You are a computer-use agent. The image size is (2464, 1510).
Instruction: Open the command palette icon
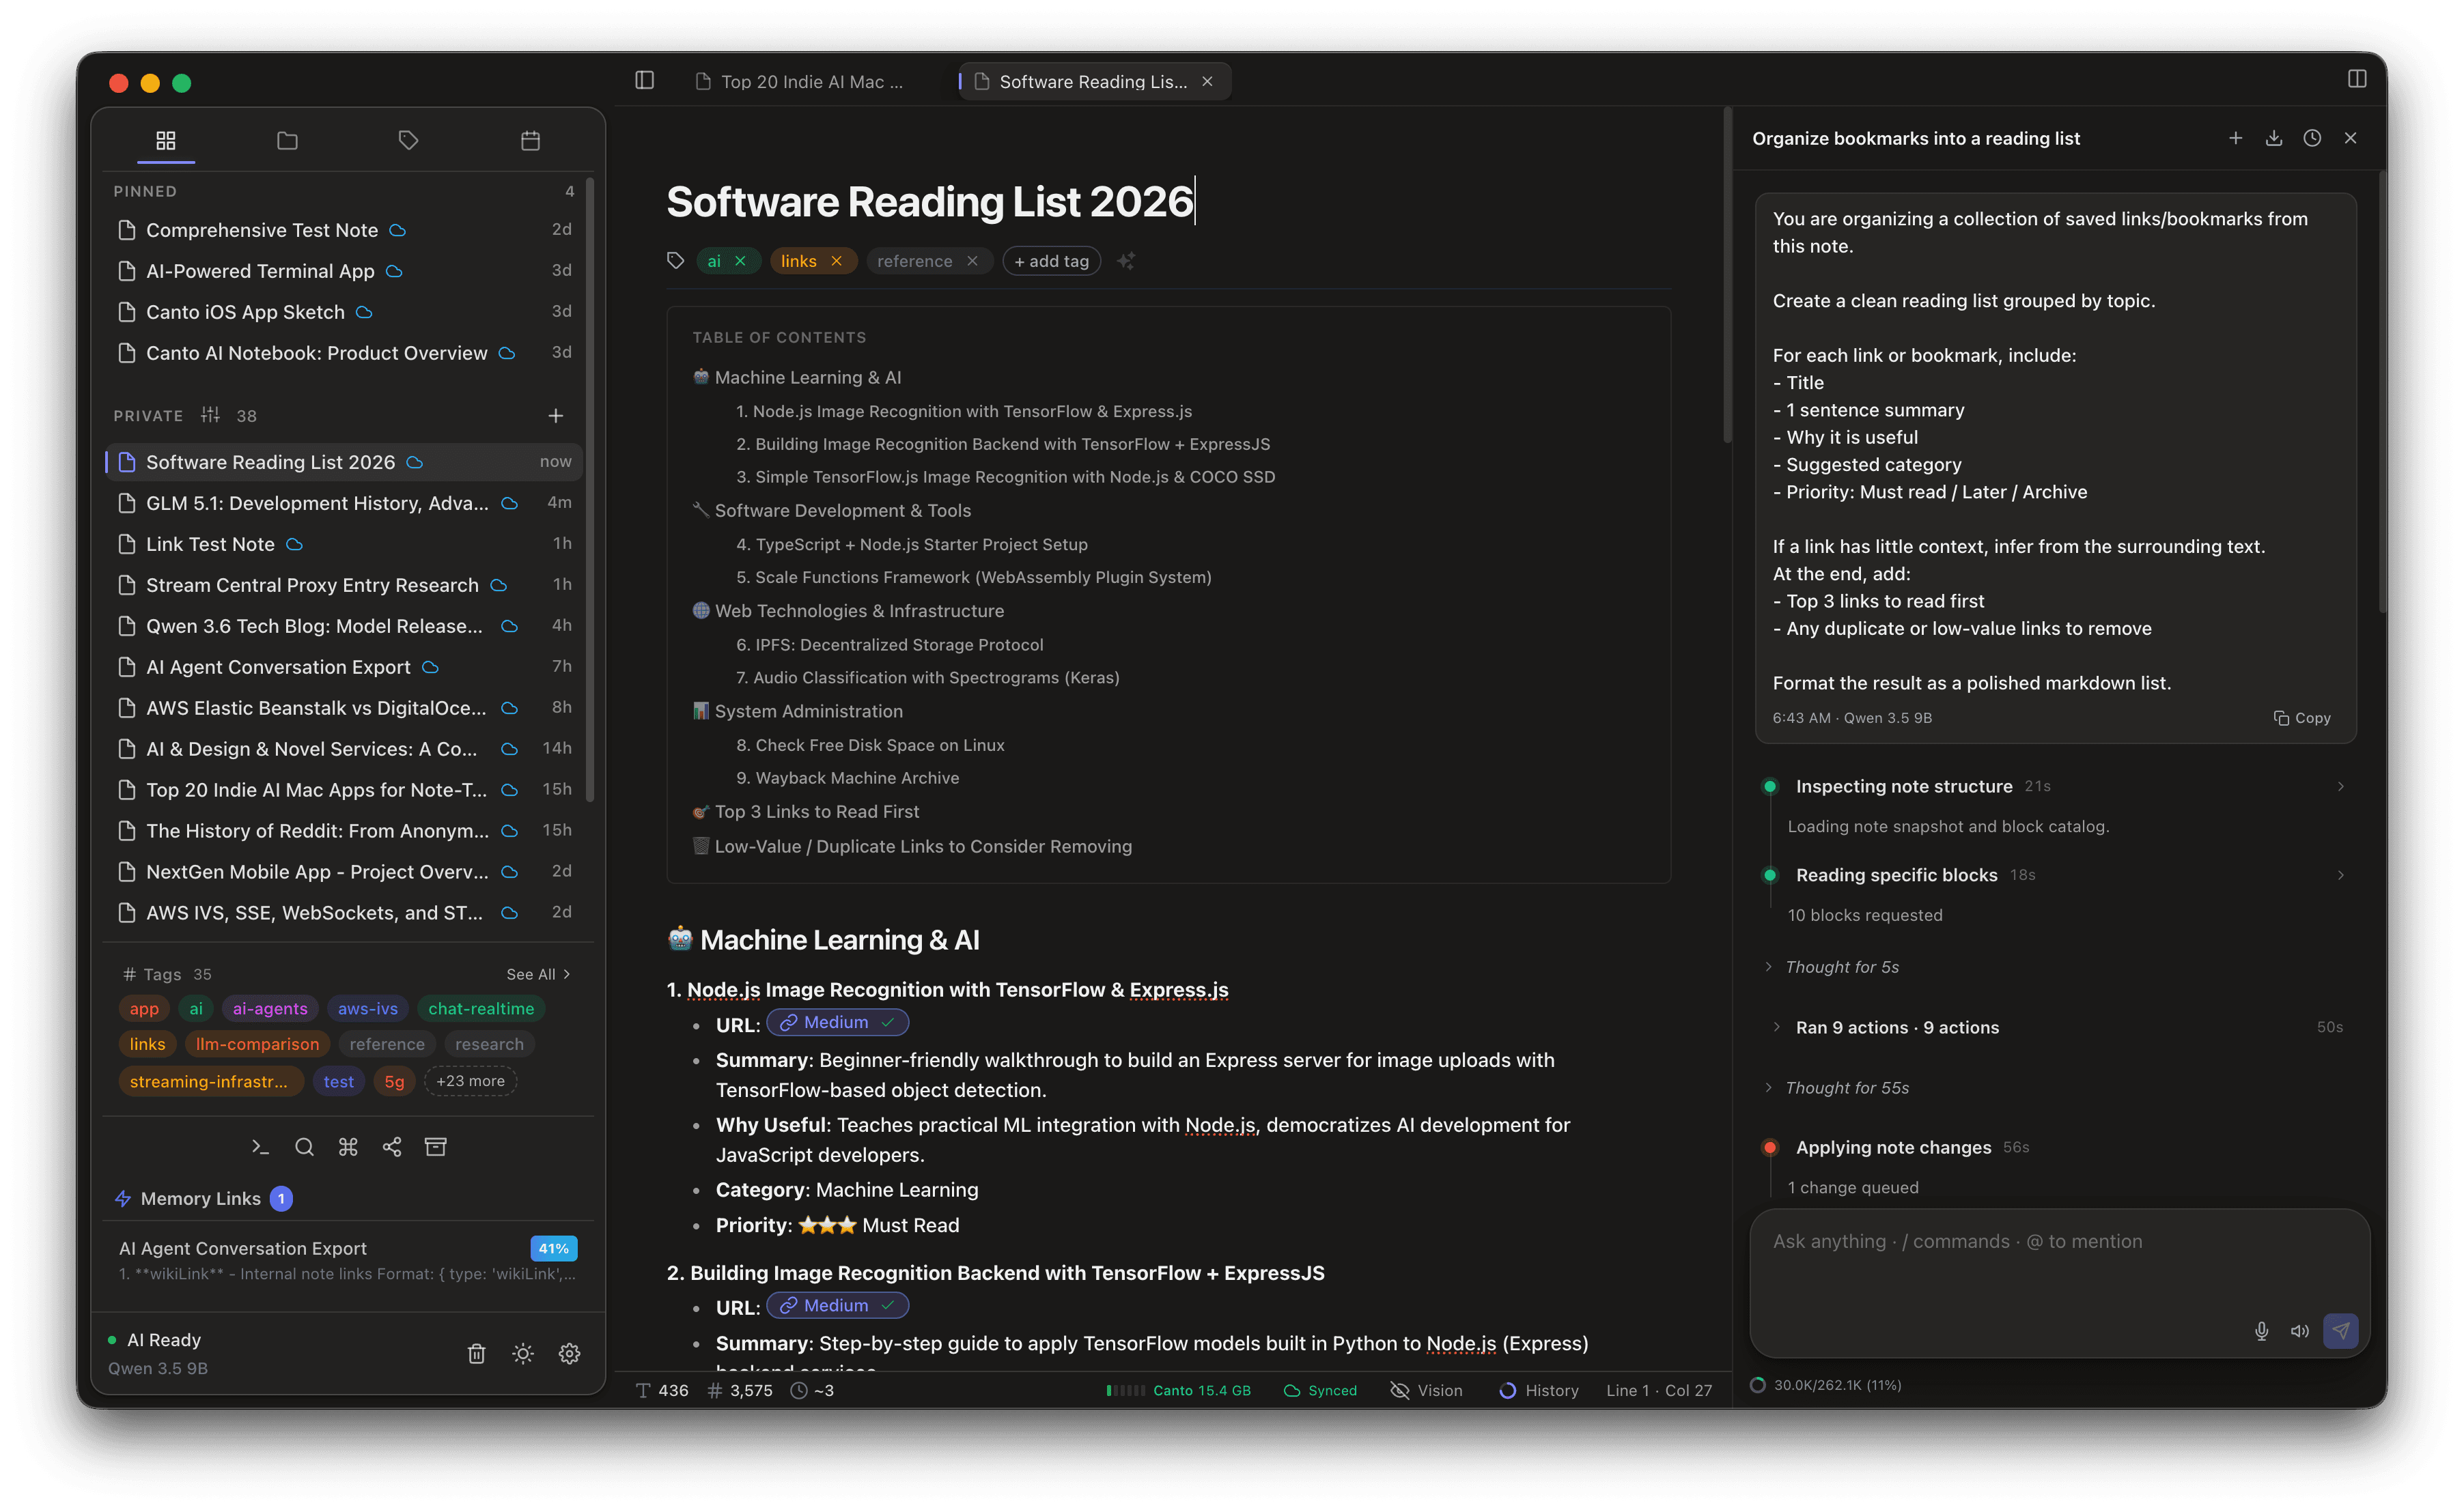point(348,1146)
